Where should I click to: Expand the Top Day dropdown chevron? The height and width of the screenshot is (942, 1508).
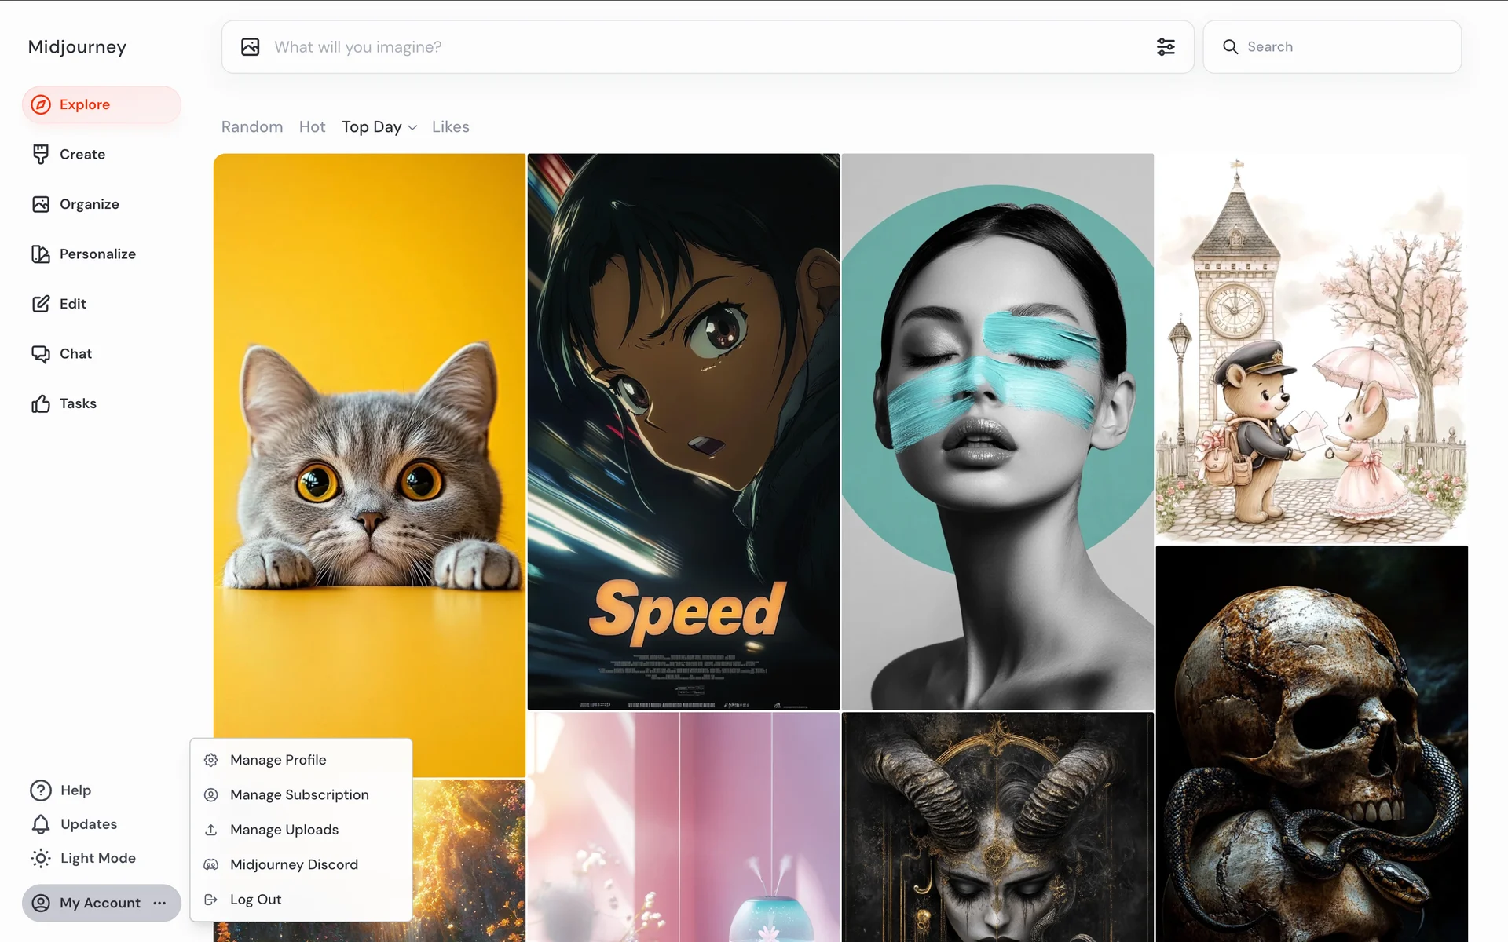(412, 127)
